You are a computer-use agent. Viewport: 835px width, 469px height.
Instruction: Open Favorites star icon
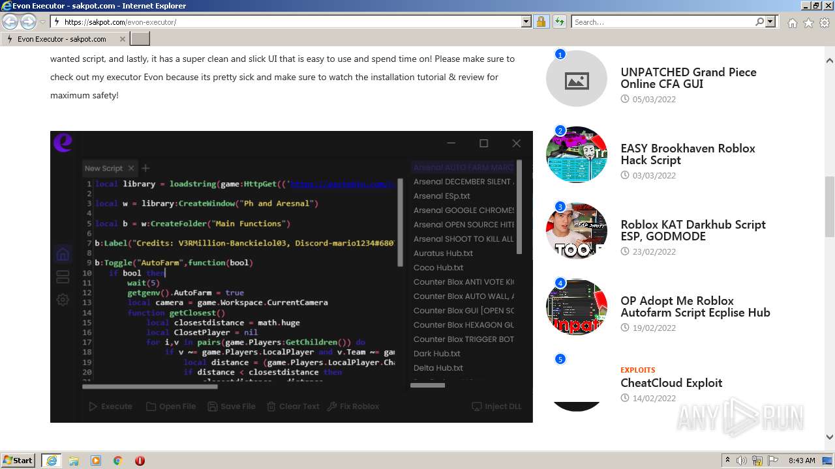click(x=808, y=23)
